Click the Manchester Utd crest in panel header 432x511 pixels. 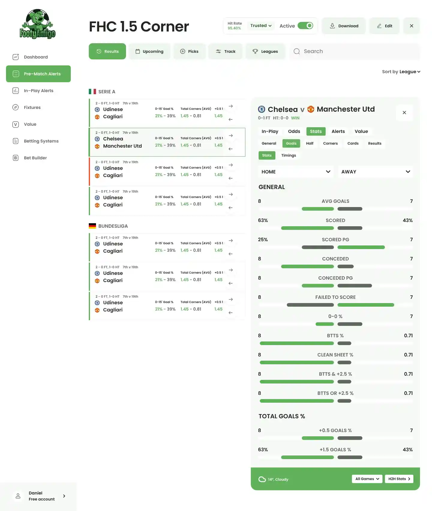pyautogui.click(x=311, y=109)
